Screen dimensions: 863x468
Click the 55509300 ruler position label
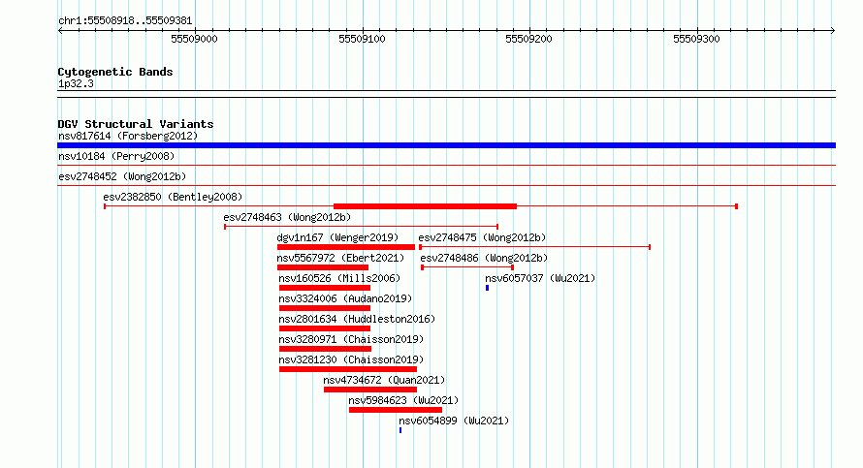coord(697,39)
